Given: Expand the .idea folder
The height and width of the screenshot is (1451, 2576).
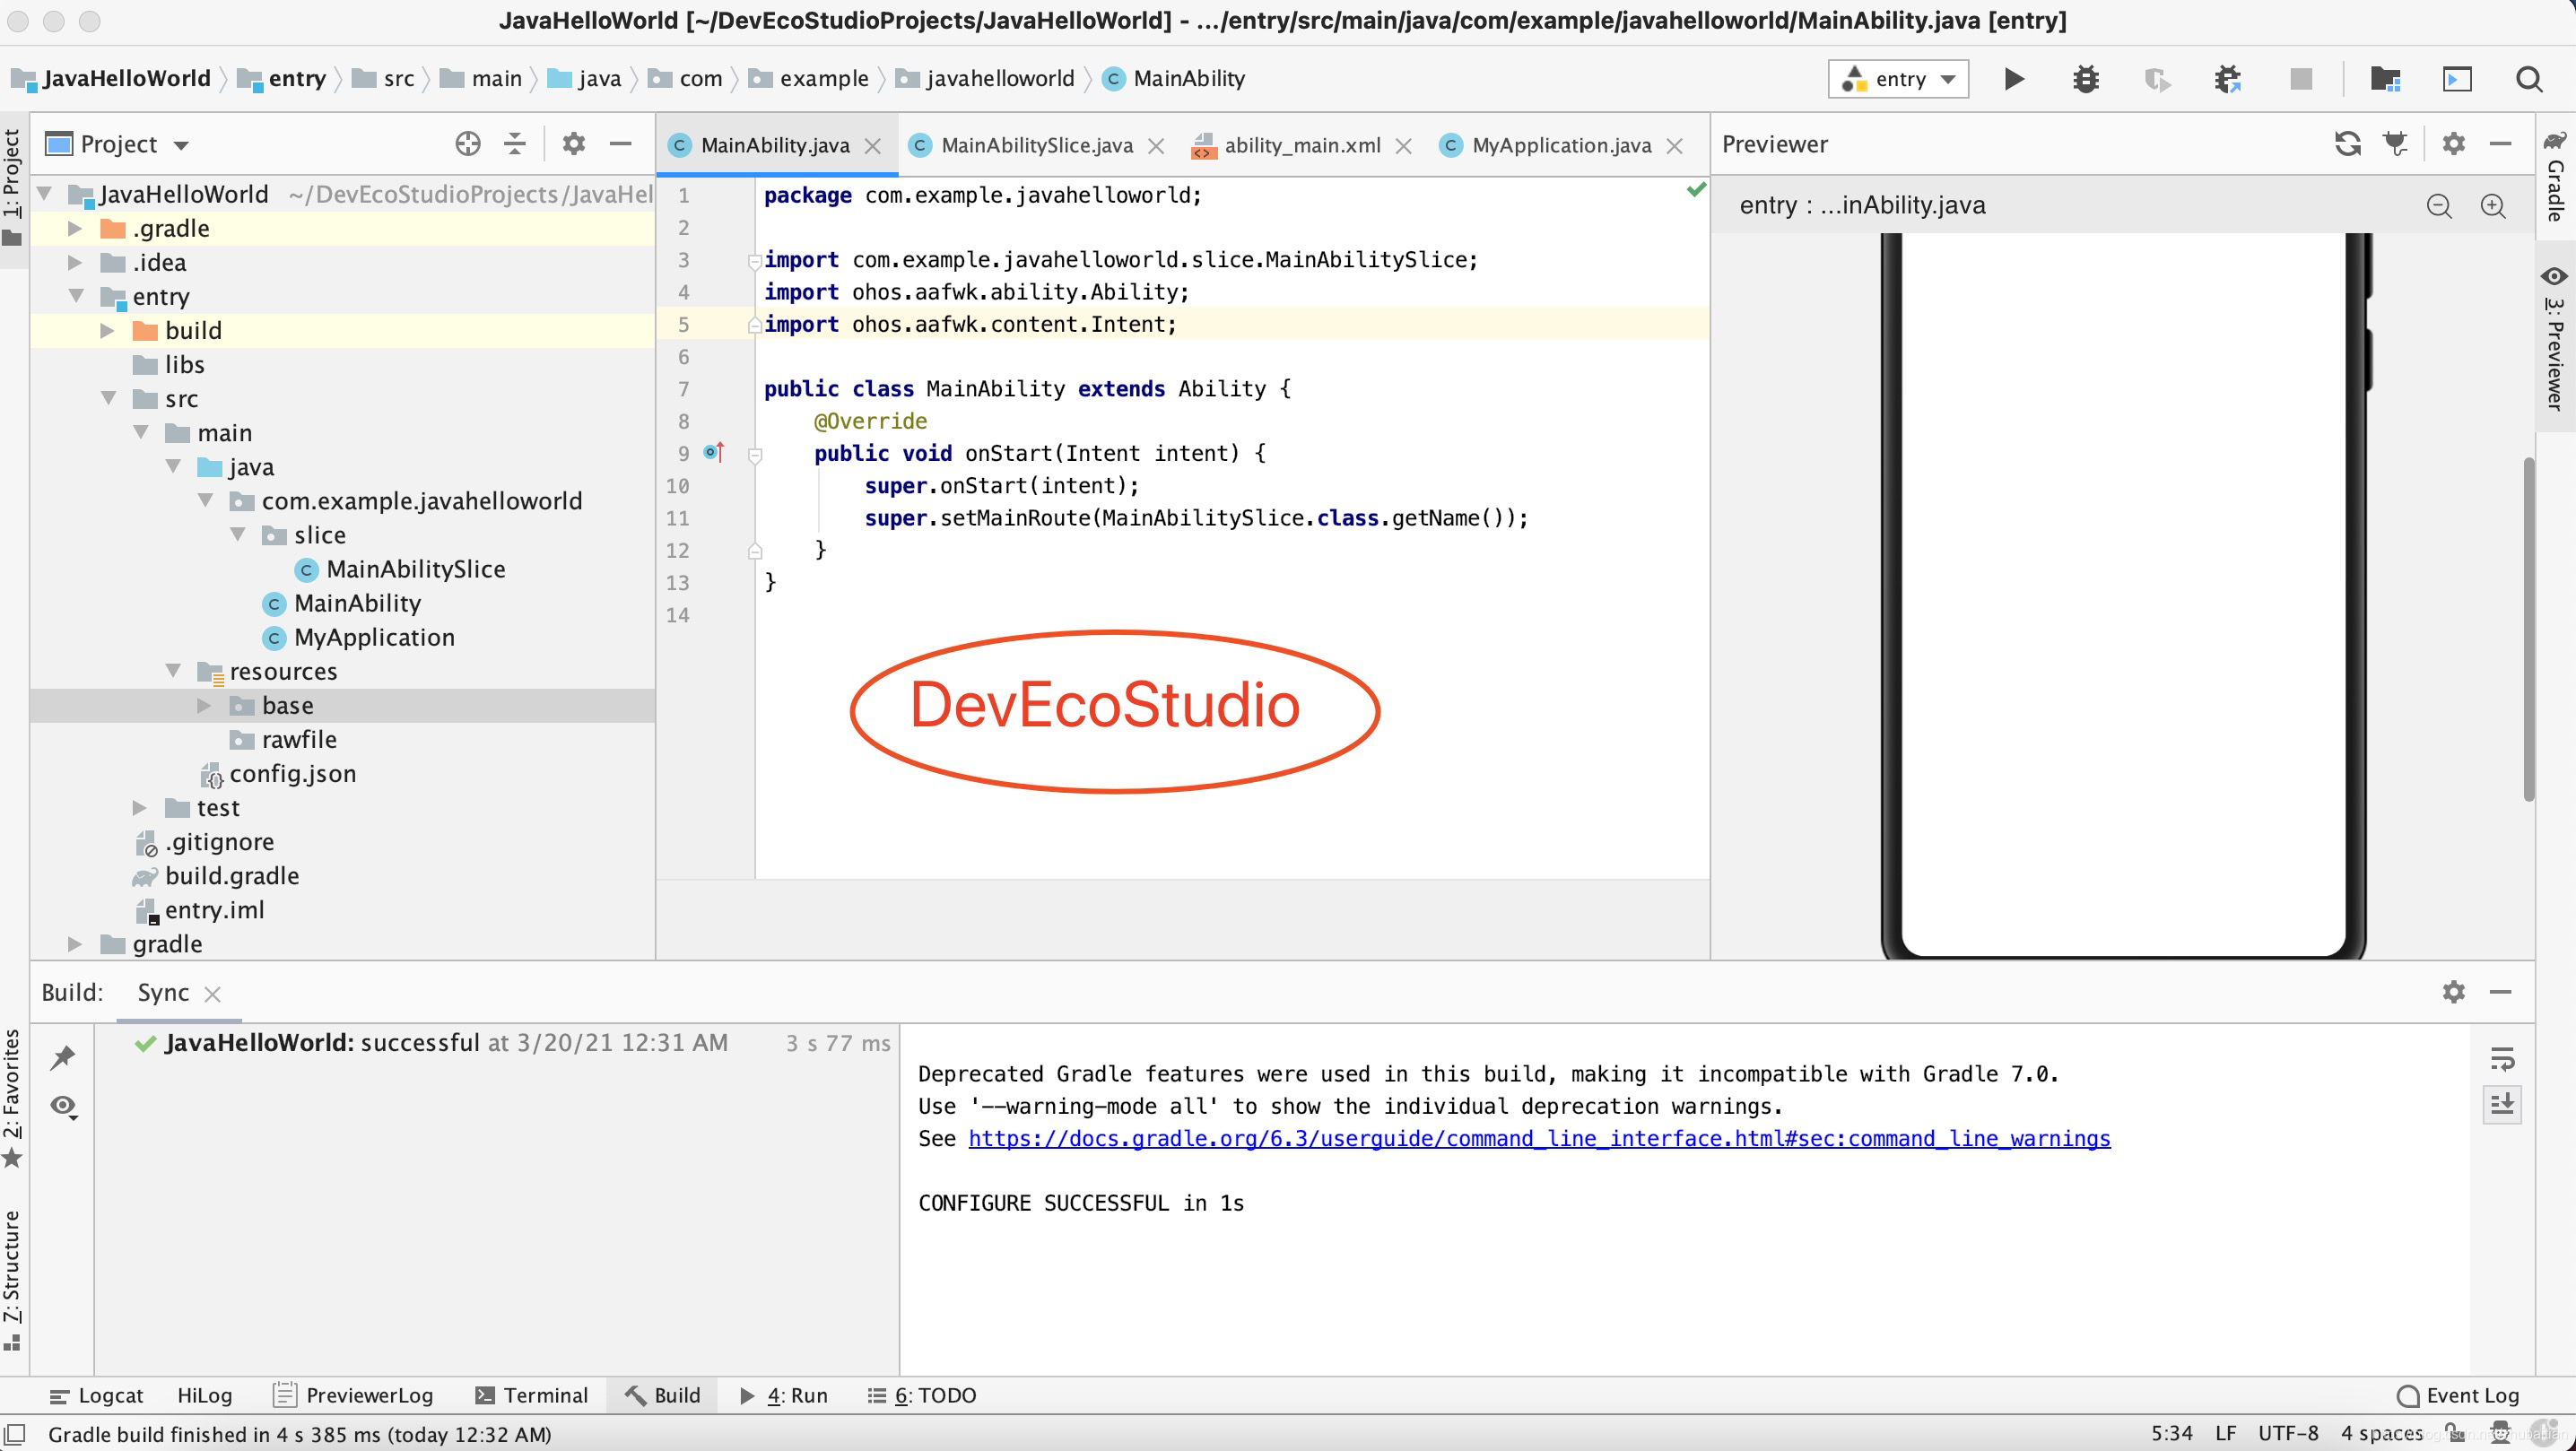Looking at the screenshot, I should point(75,263).
